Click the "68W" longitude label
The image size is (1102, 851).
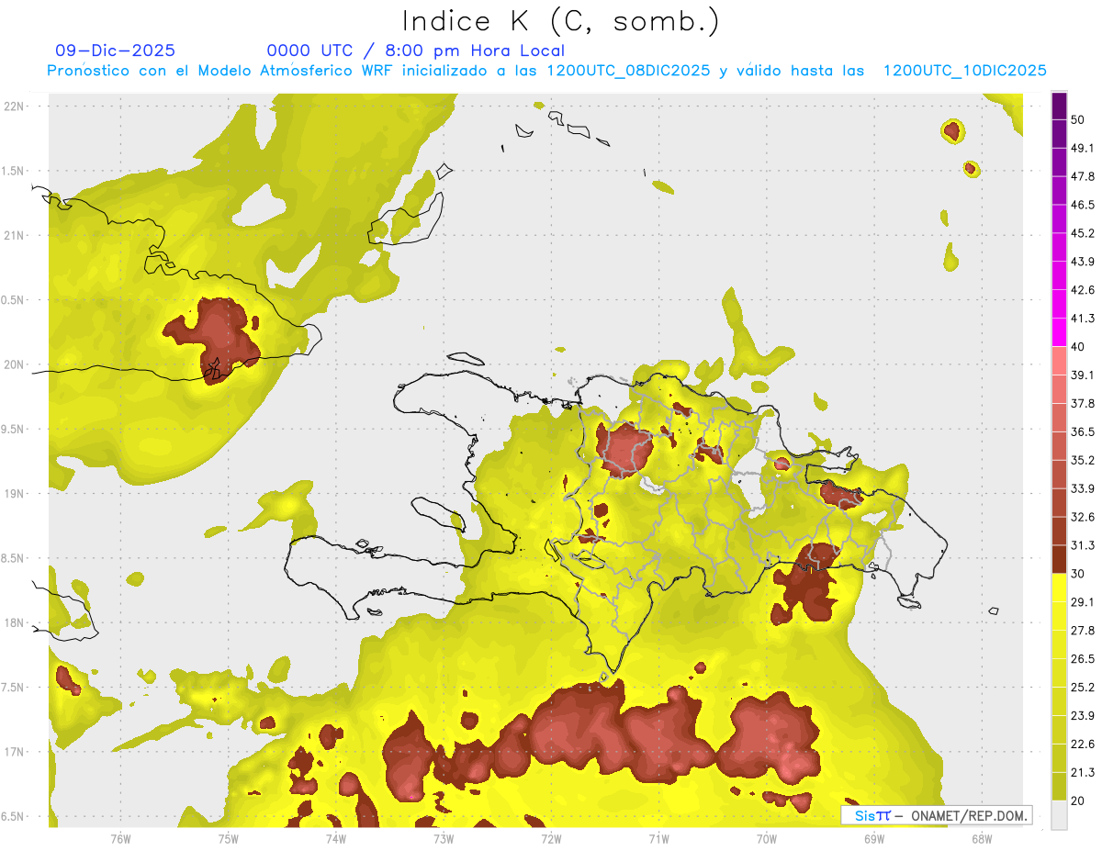point(982,838)
